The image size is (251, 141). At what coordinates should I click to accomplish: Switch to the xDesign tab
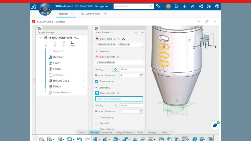[x=64, y=14]
